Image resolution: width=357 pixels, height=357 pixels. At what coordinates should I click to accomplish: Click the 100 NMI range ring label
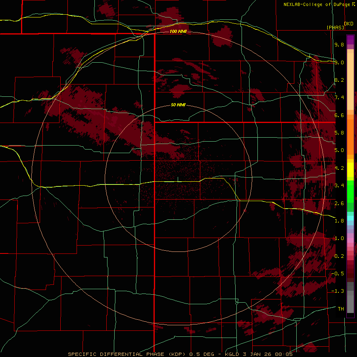pyautogui.click(x=178, y=31)
